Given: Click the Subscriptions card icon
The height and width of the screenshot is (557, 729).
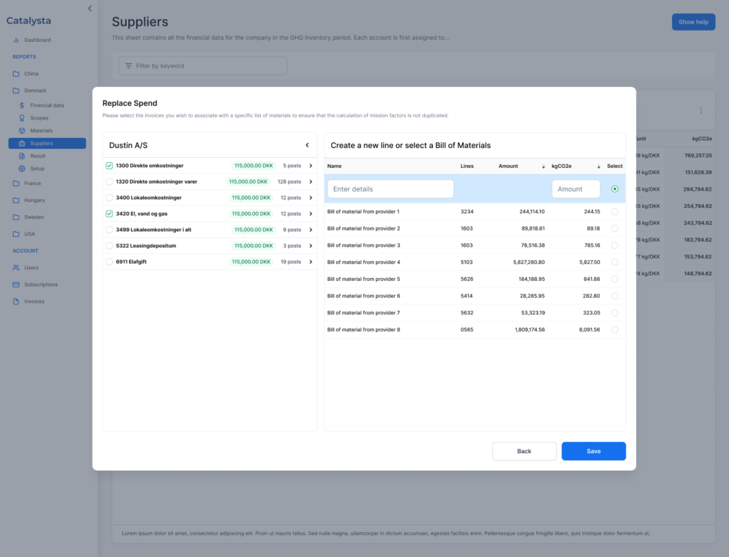Looking at the screenshot, I should [16, 285].
